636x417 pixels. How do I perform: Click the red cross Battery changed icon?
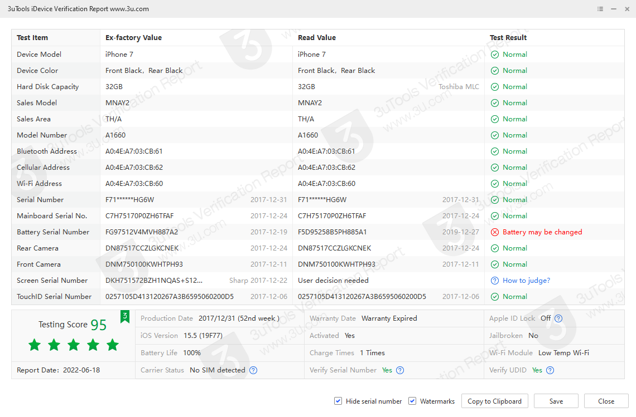pos(494,232)
